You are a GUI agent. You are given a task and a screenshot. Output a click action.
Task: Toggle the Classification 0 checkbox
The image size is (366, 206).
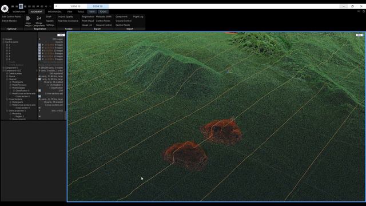[39, 90]
